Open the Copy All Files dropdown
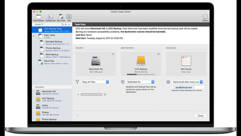 (x=95, y=82)
